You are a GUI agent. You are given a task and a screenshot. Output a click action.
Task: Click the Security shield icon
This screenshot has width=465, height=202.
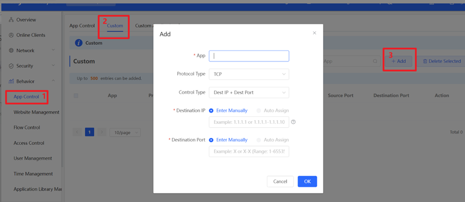pyautogui.click(x=11, y=66)
